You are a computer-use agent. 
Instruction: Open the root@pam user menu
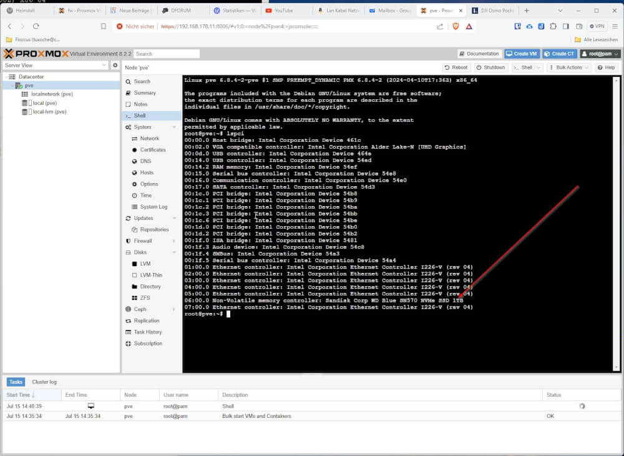click(x=600, y=54)
